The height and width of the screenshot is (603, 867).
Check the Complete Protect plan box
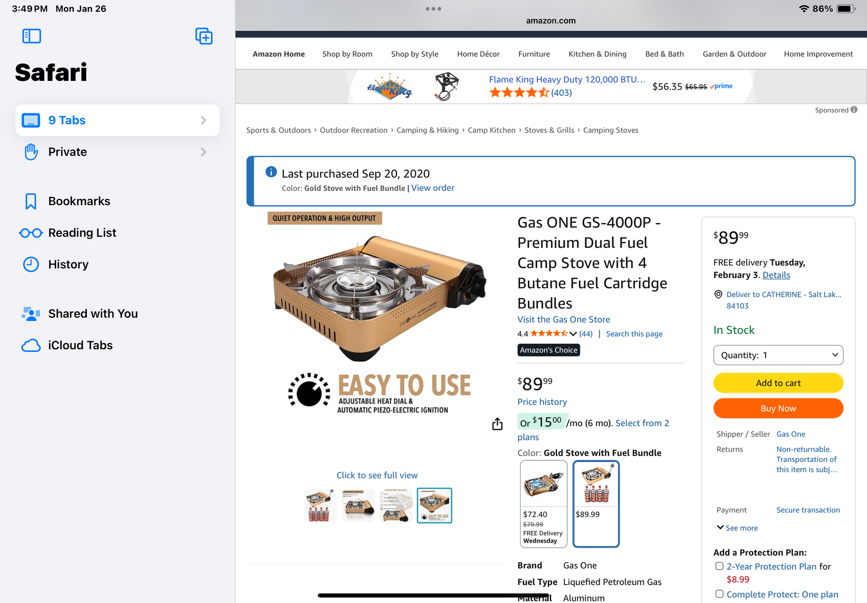coord(720,594)
